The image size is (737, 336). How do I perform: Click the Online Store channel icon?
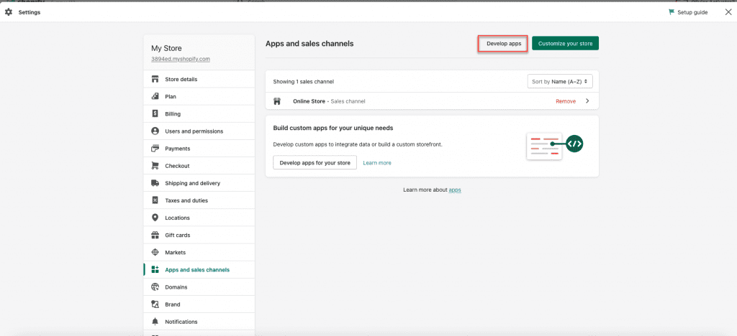[x=277, y=101]
